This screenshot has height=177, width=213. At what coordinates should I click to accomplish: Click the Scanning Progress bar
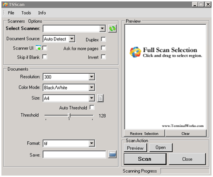click(x=185, y=171)
